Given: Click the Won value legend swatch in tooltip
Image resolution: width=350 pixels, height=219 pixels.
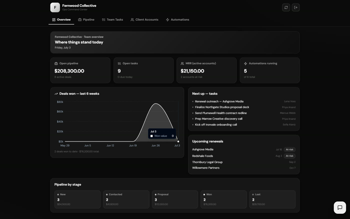Looking at the screenshot, I should coord(151,136).
